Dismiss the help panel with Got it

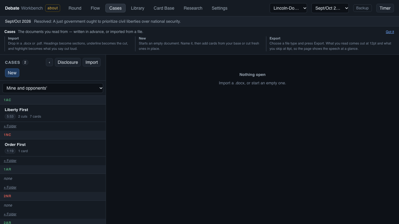390,32
